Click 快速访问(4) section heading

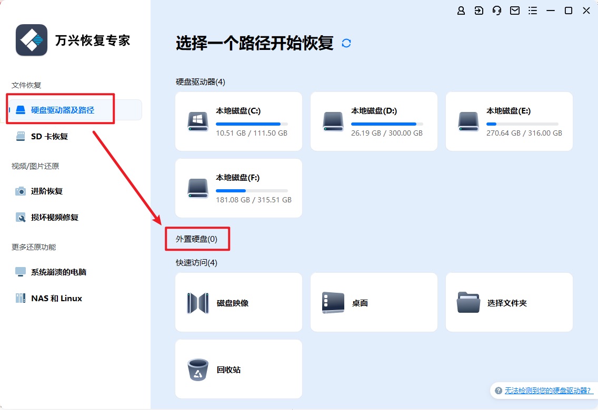pos(196,263)
